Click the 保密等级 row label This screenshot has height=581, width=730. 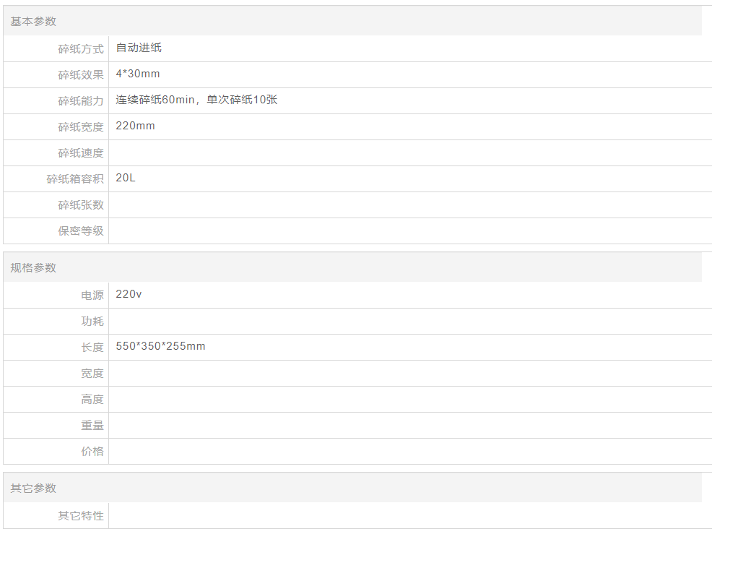click(x=81, y=231)
